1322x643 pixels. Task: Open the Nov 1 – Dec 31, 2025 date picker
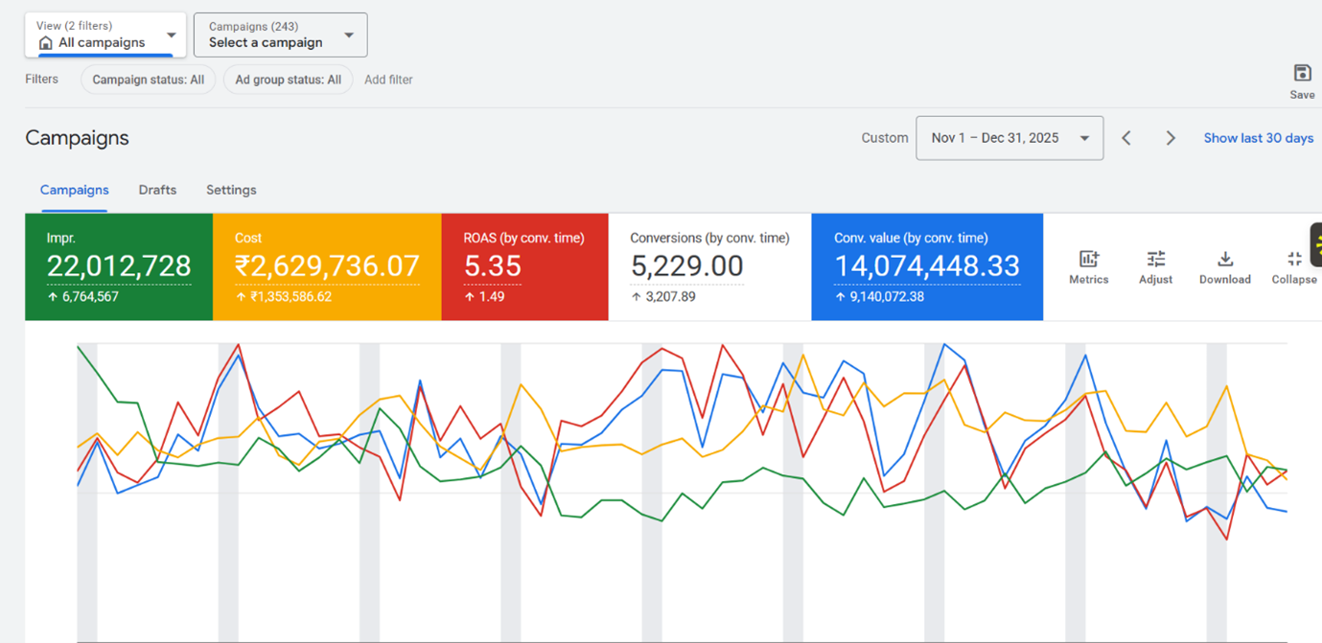[x=1009, y=138]
